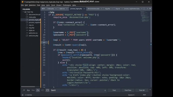The height and width of the screenshot is (97, 173).
Task: Change syntax via PHP status label
Action: coord(144,95)
